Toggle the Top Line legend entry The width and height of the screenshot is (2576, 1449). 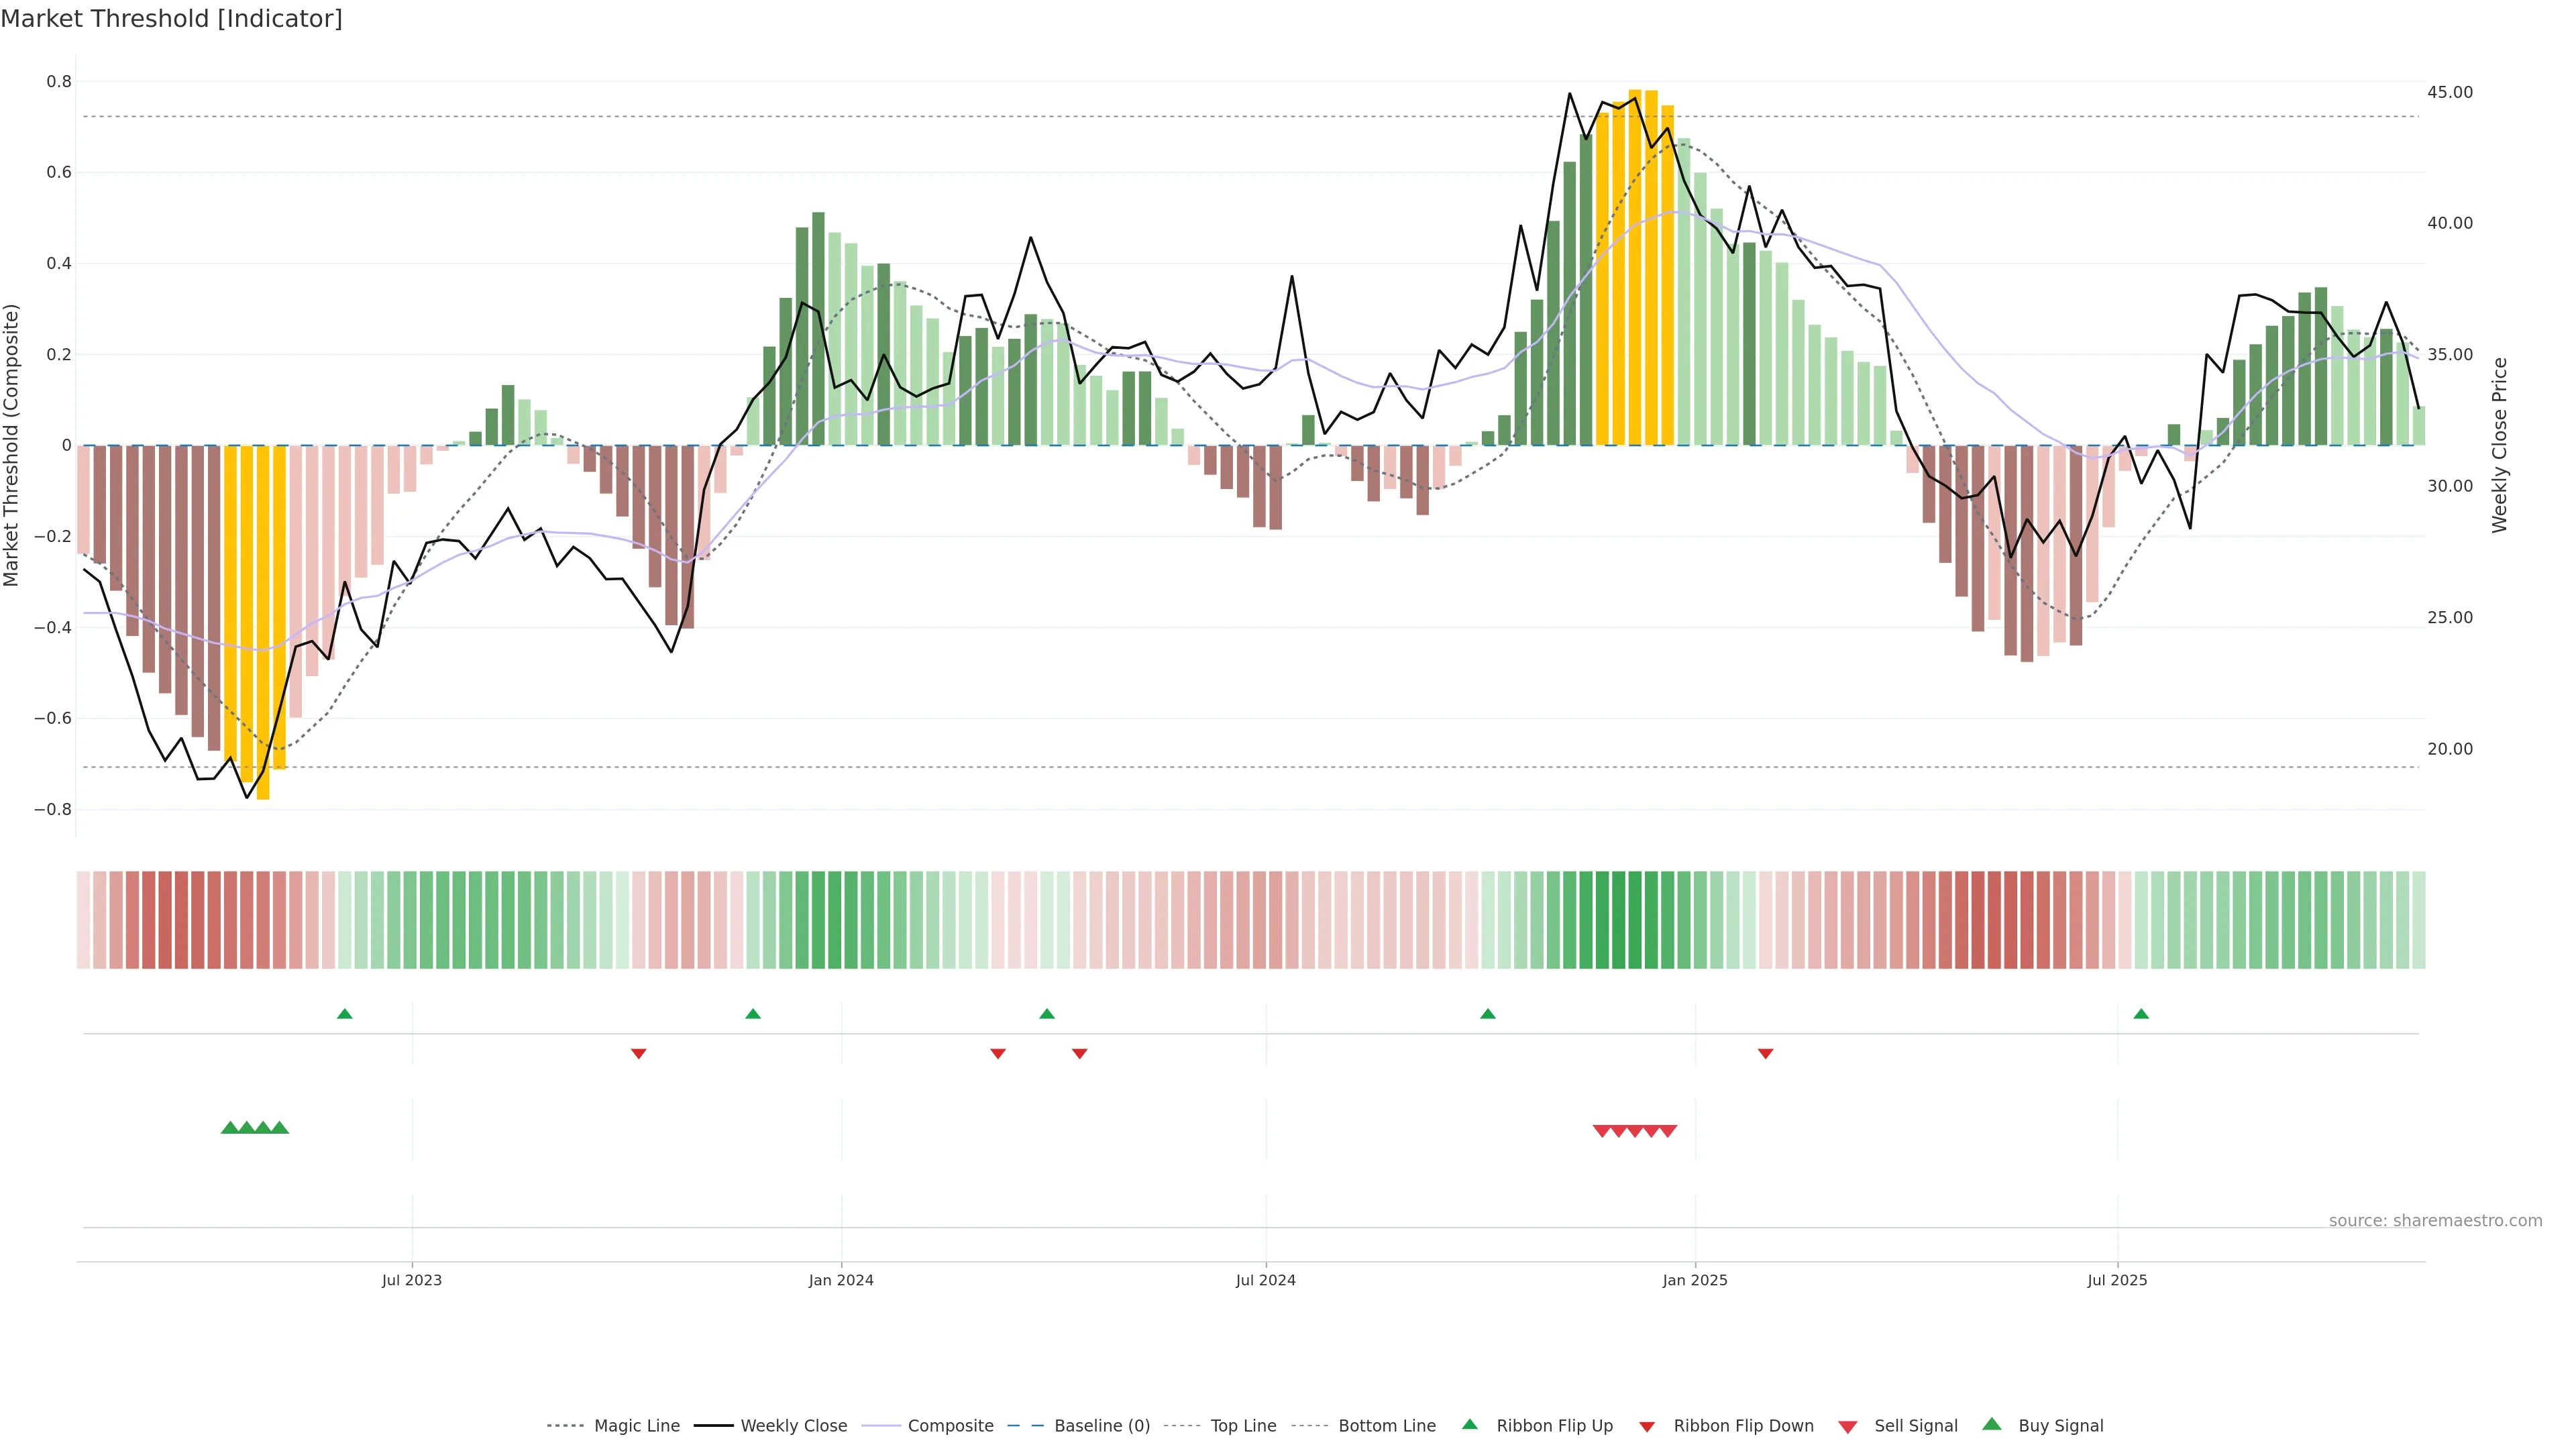point(1243,1426)
